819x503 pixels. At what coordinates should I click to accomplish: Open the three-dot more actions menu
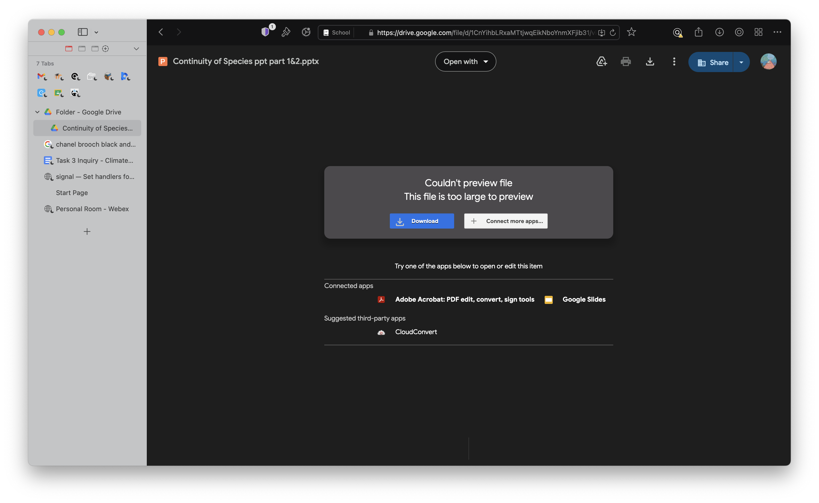(674, 61)
